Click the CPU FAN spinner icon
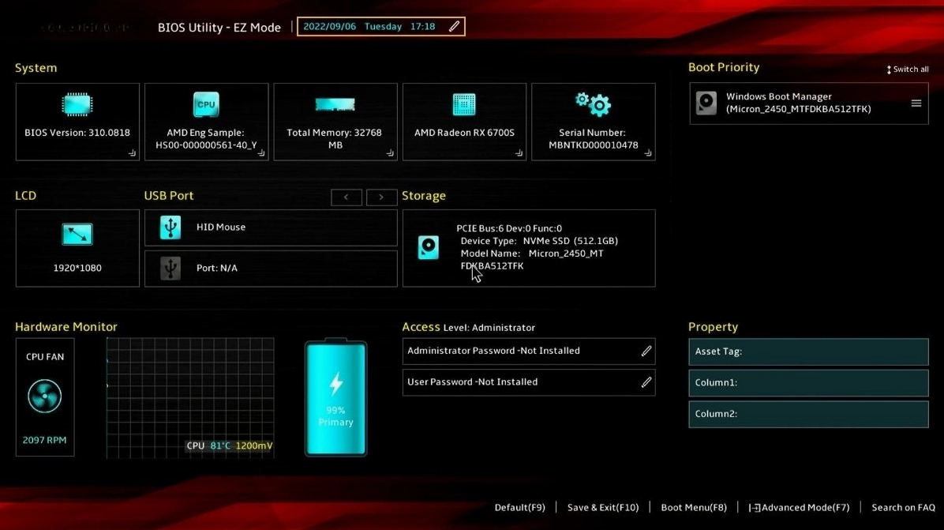The height and width of the screenshot is (530, 944). tap(44, 397)
